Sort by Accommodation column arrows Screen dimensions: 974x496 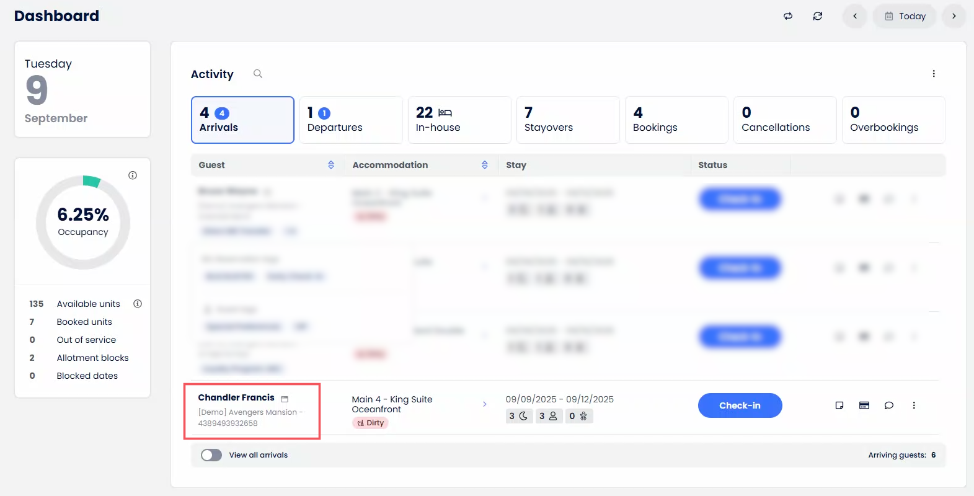click(485, 165)
